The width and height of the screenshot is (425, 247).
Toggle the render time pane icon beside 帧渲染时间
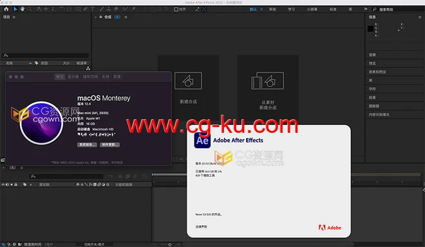point(20,244)
